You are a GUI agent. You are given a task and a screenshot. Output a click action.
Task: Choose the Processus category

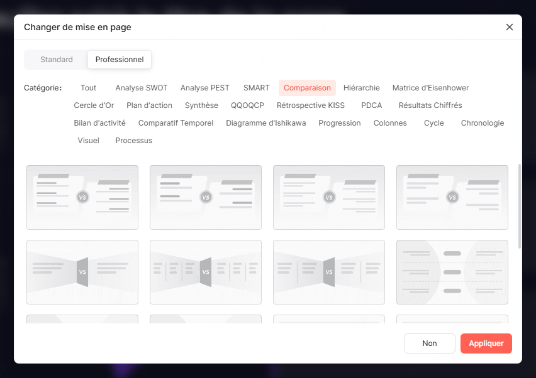tap(133, 141)
